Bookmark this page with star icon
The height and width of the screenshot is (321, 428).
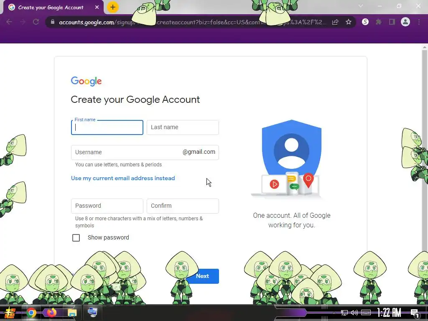(349, 22)
